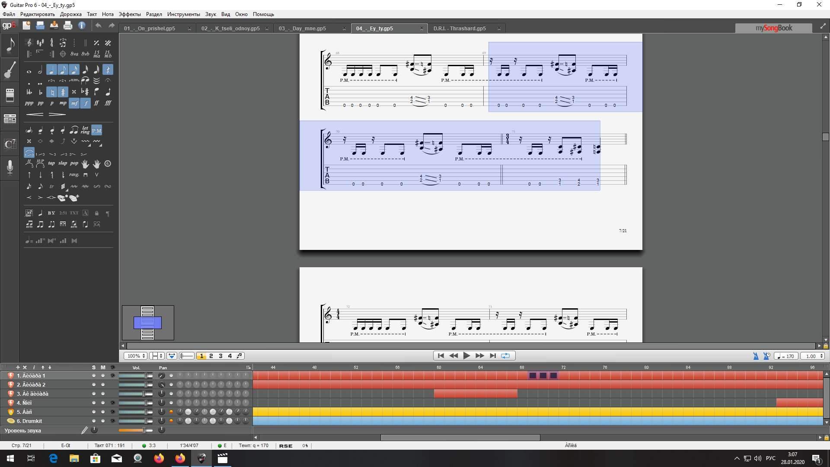Open the chord diagram C7 panel
The image size is (830, 467).
click(x=10, y=143)
